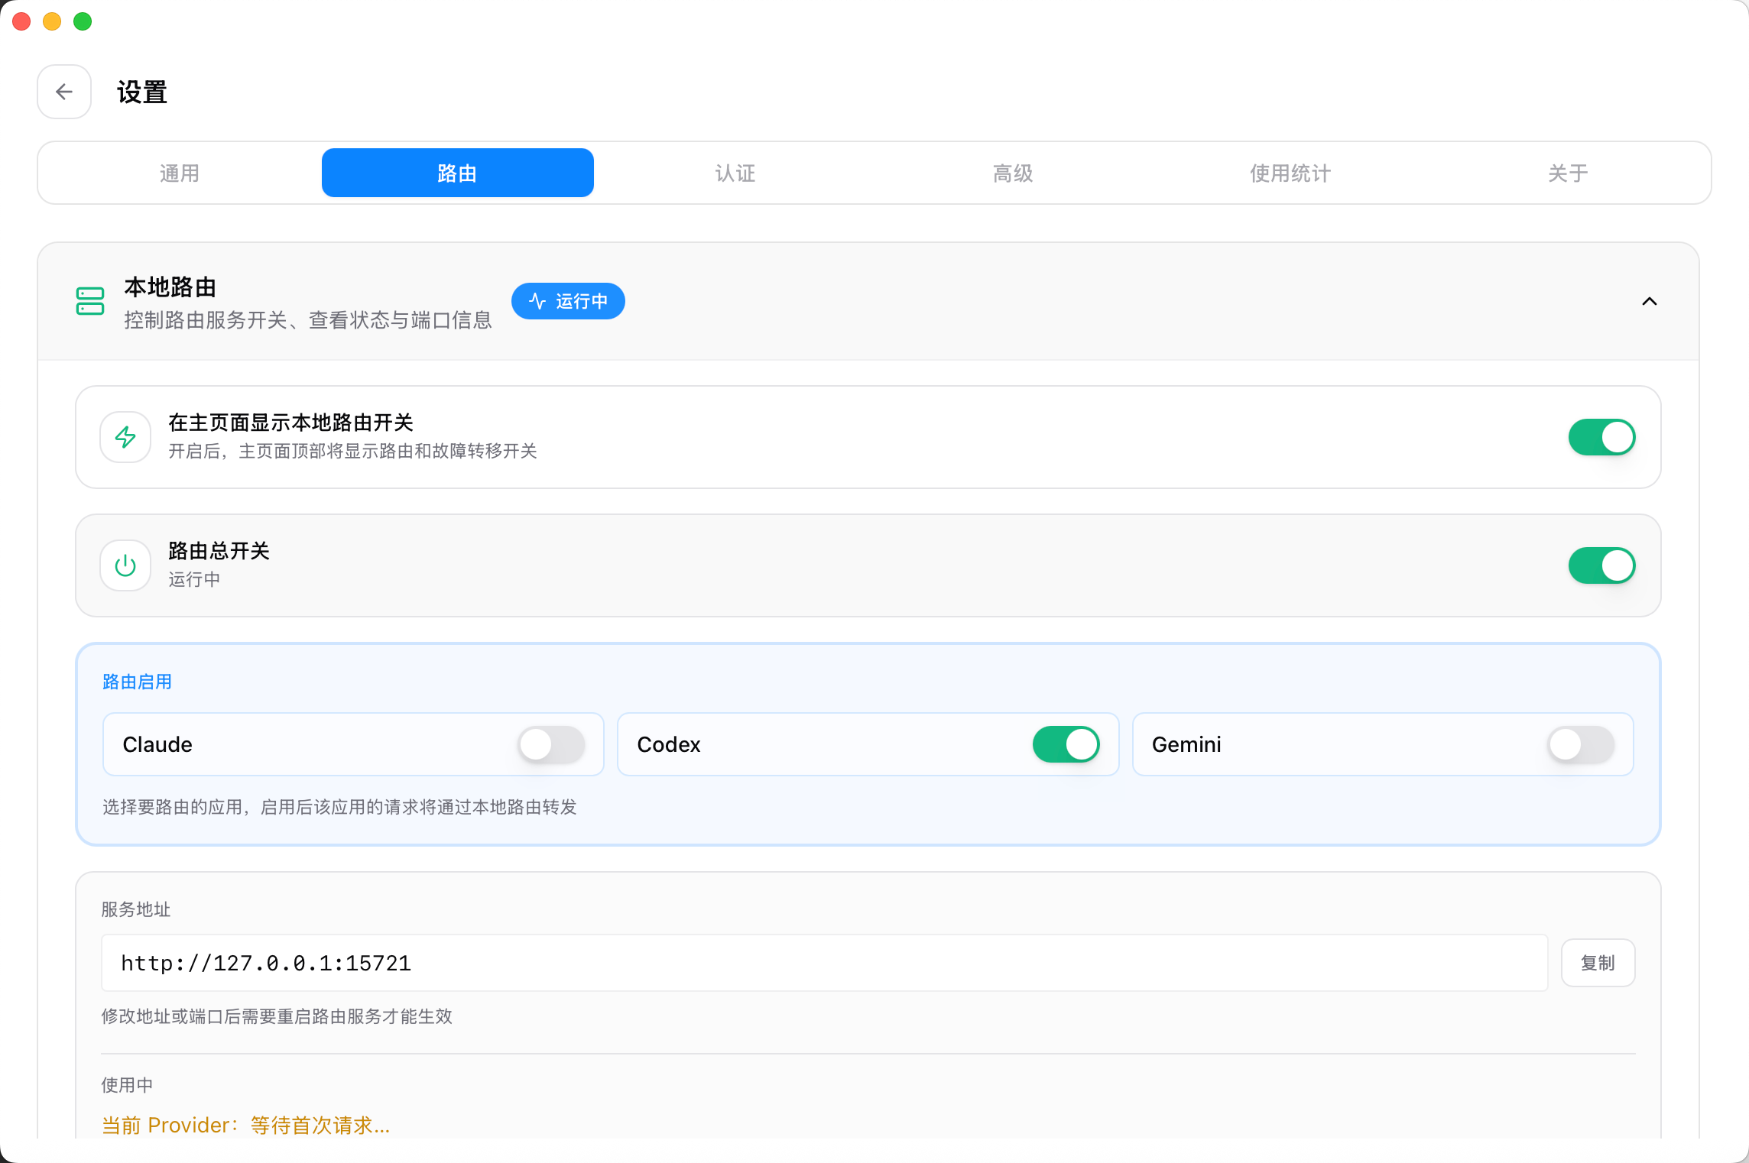Select the 路由 tab

point(457,173)
